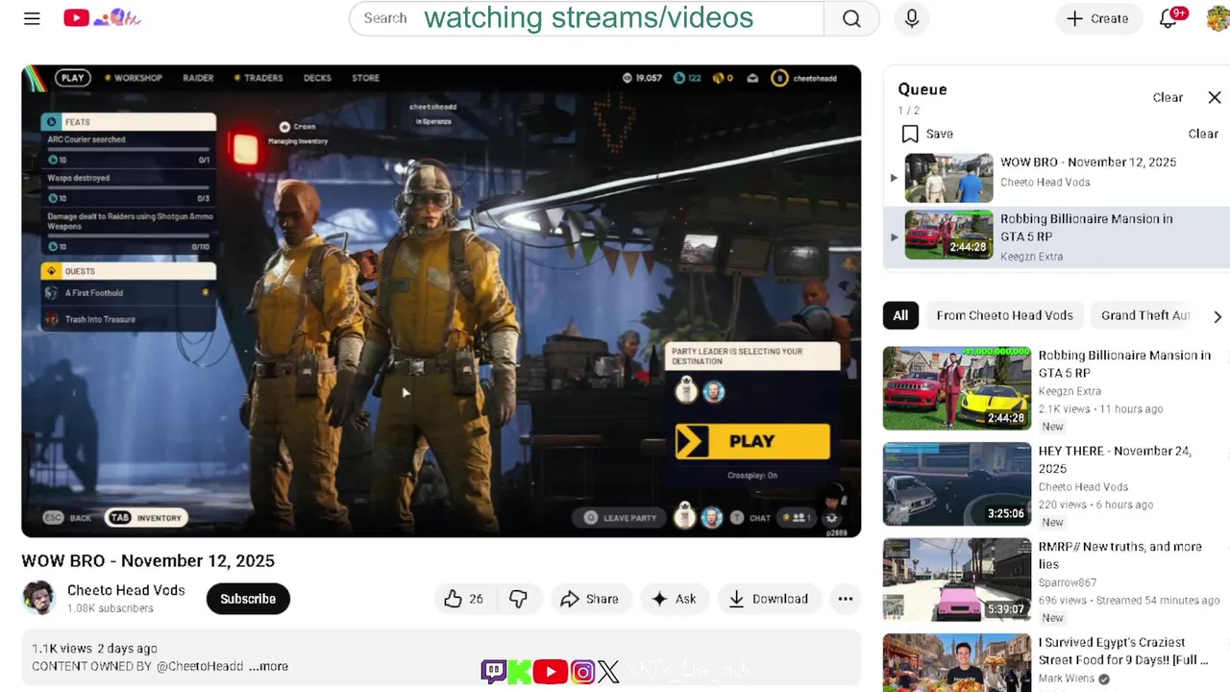
Task: Clear the queue at the top
Action: [x=1168, y=97]
